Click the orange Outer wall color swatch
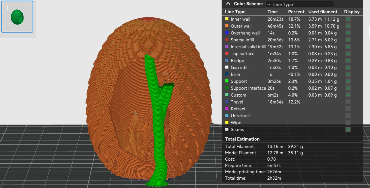 [x=227, y=26]
